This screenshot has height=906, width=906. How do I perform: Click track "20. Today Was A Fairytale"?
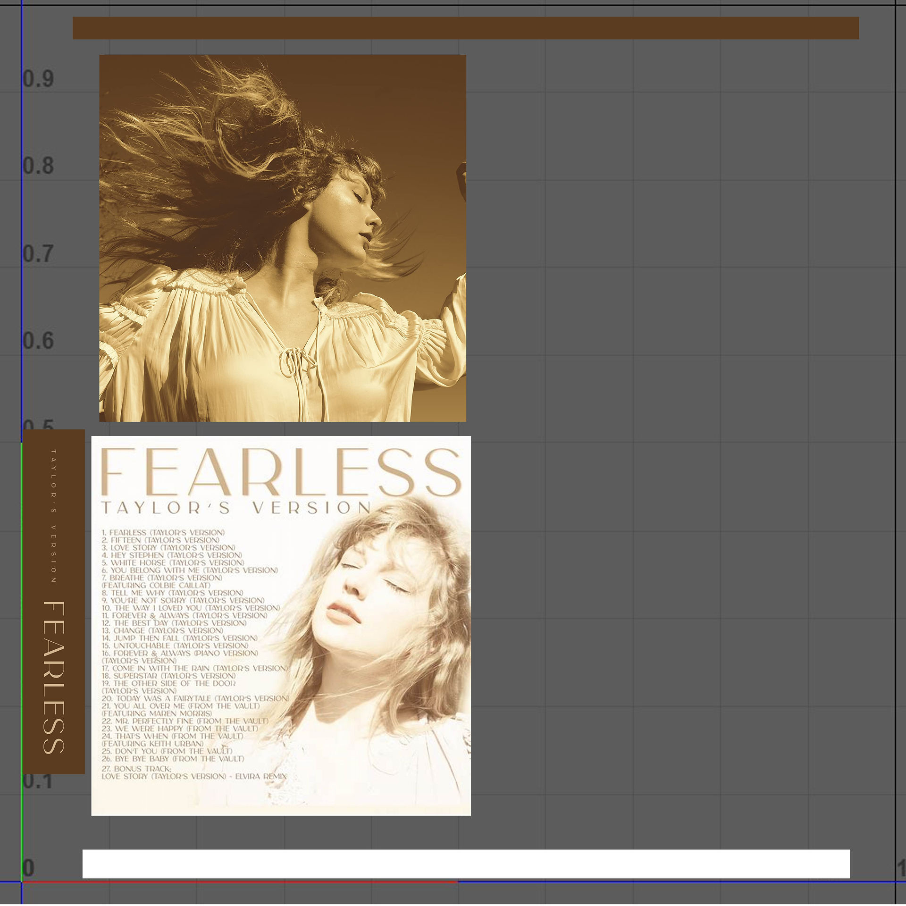click(x=195, y=698)
